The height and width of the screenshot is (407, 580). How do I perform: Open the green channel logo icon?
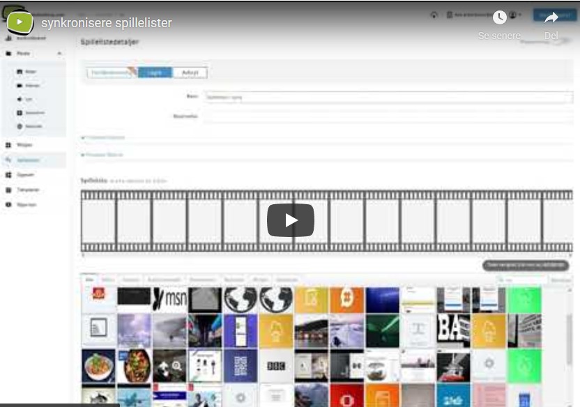click(20, 22)
